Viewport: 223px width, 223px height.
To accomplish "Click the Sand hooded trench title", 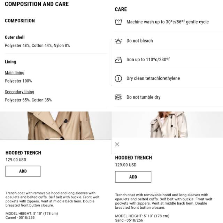I will [x=133, y=157].
